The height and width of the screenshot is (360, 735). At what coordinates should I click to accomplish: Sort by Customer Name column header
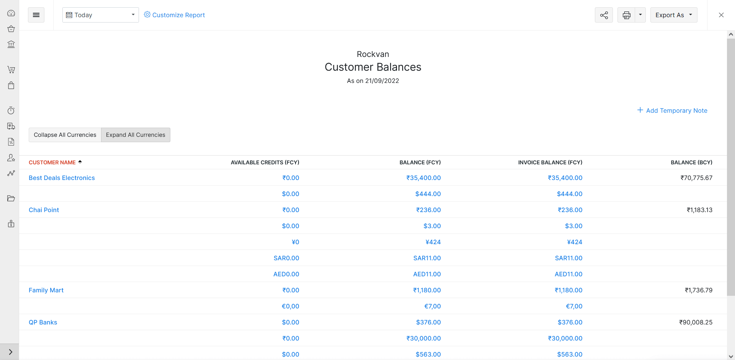(52, 162)
